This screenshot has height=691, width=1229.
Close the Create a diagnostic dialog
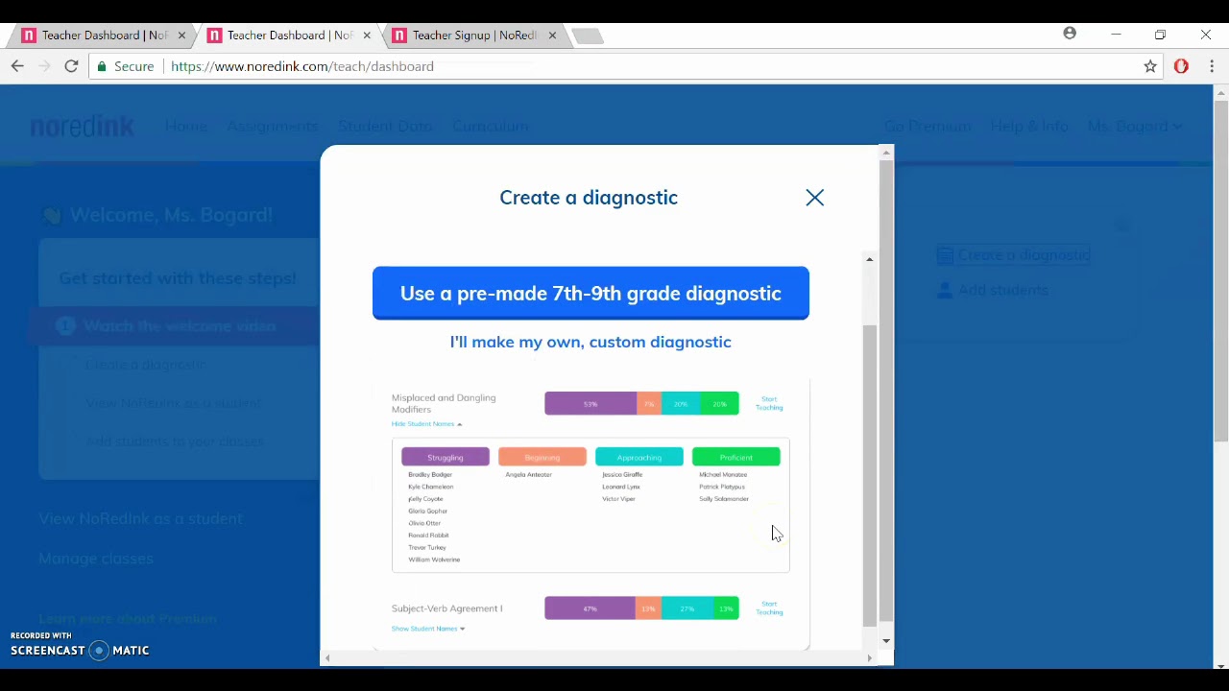click(x=815, y=198)
